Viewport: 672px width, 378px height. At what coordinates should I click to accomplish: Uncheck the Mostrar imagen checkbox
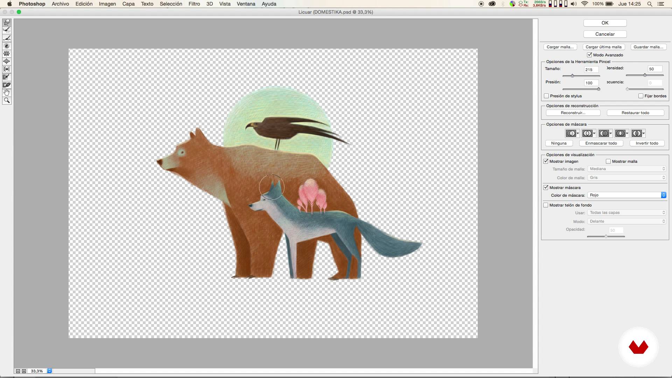point(546,161)
